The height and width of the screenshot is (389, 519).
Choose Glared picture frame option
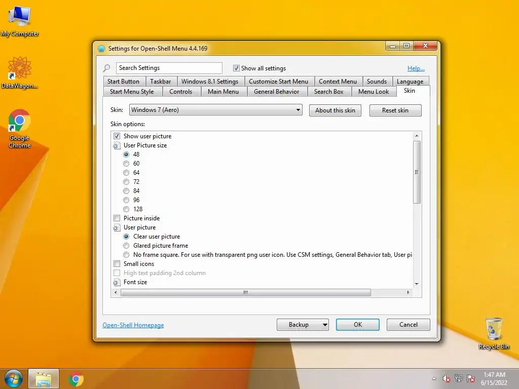coord(126,246)
